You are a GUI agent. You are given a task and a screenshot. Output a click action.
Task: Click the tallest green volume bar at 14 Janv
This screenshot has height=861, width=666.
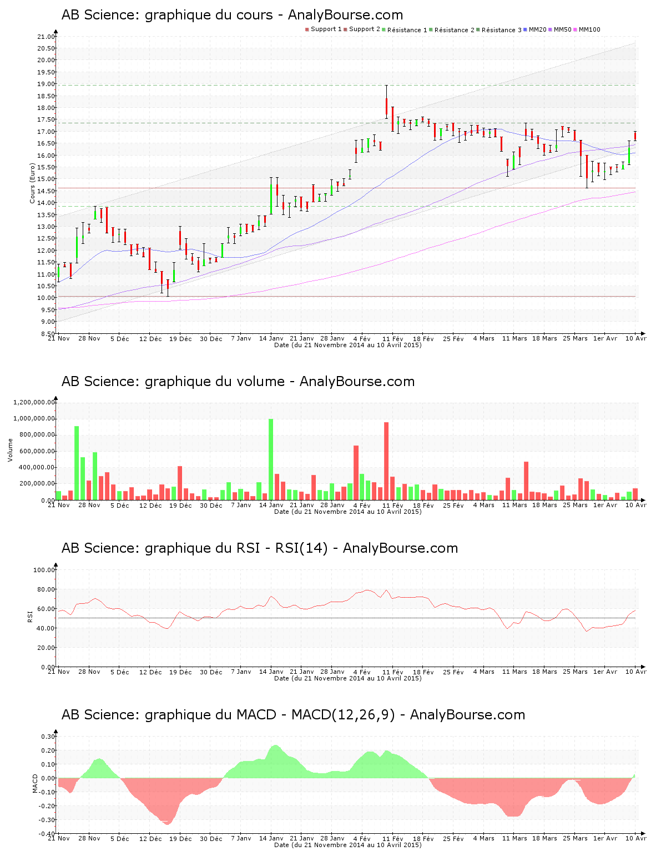click(271, 459)
